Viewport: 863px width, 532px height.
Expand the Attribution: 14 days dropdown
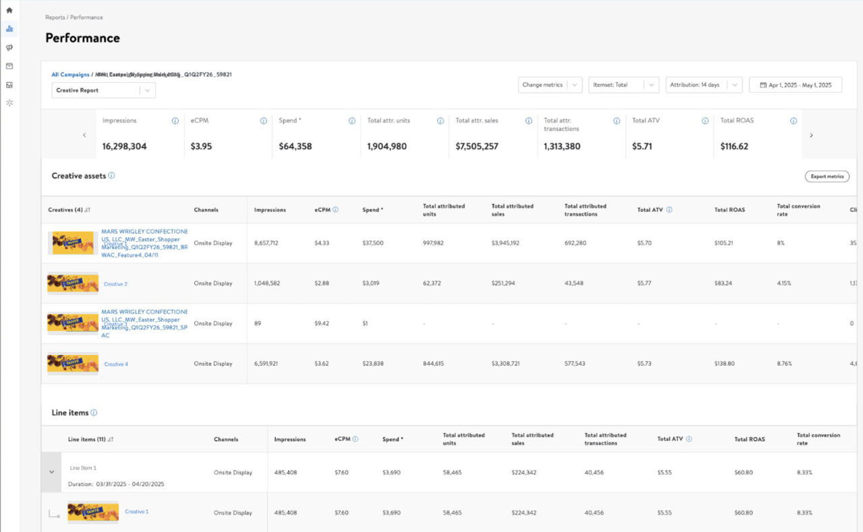[703, 85]
